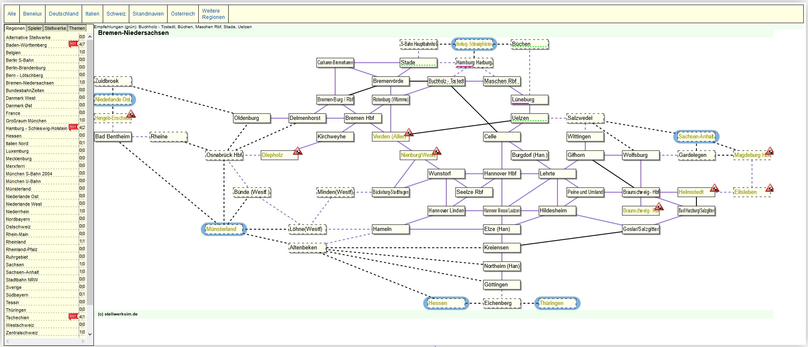808x347 pixels.
Task: Click the HOT badge next to Tschechien
Action: 73,316
